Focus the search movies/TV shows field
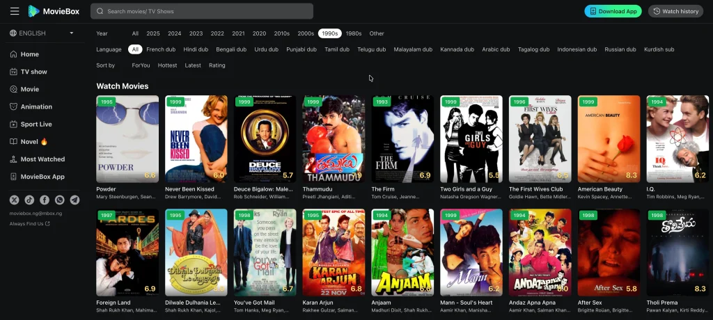The image size is (713, 320). click(202, 11)
